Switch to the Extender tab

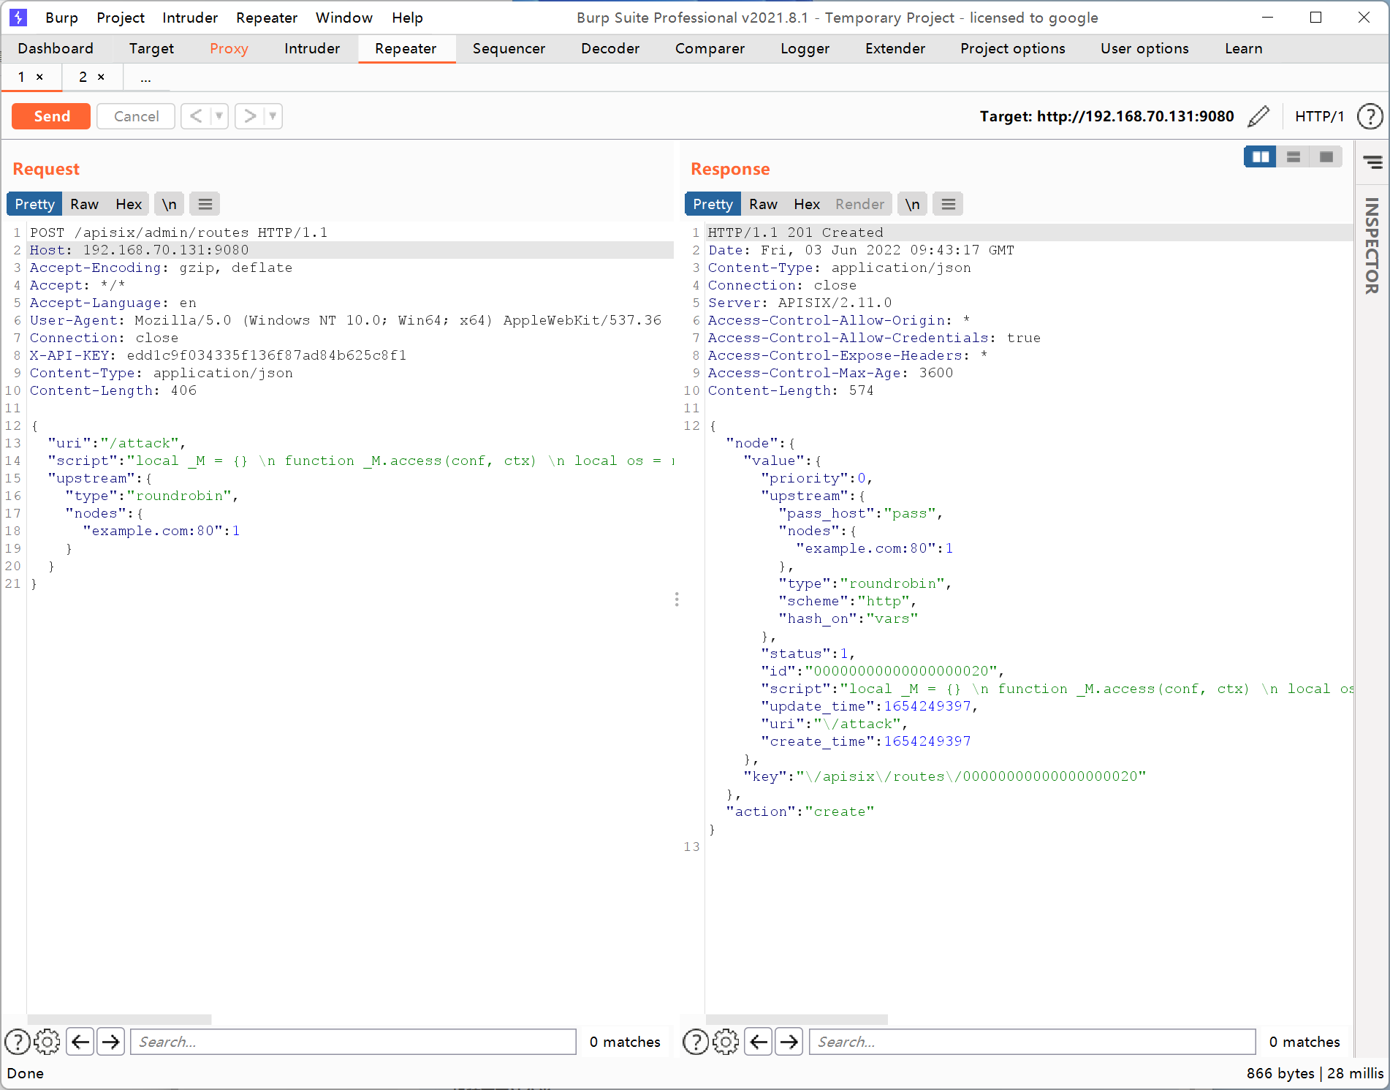click(x=895, y=48)
